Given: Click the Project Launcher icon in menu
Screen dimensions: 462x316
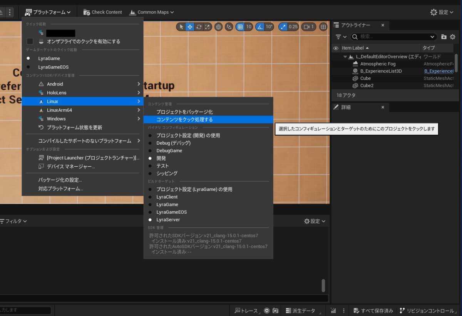Looking at the screenshot, I should point(42,158).
